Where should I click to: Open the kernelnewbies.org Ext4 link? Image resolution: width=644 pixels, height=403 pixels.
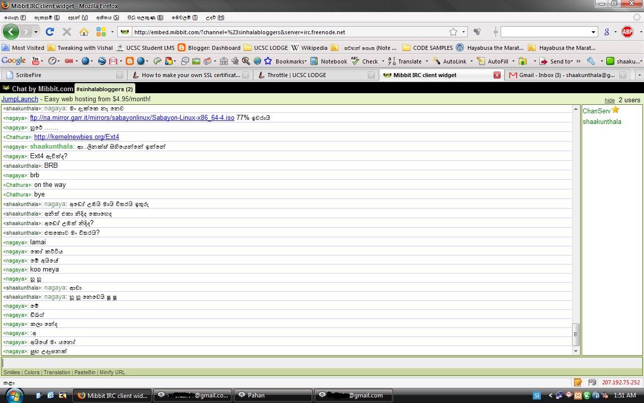(x=76, y=137)
